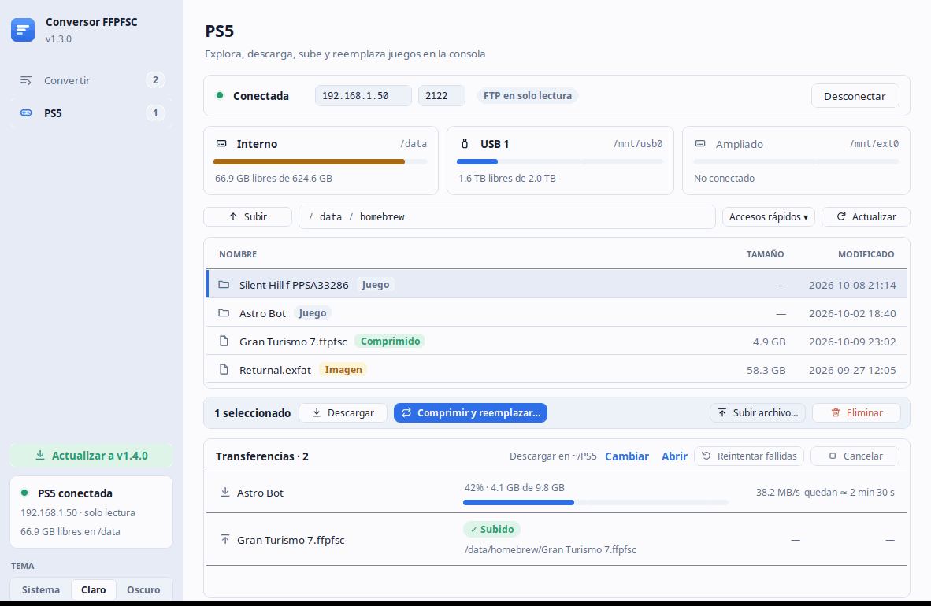Click the port field showing 2122
The height and width of the screenshot is (606, 931).
point(441,95)
